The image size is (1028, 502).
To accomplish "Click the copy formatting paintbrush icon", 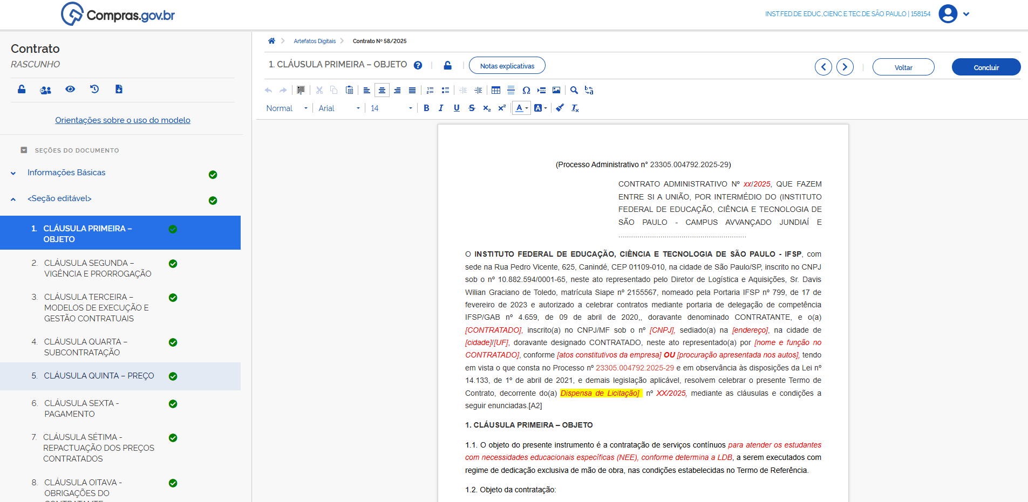I will pos(560,108).
